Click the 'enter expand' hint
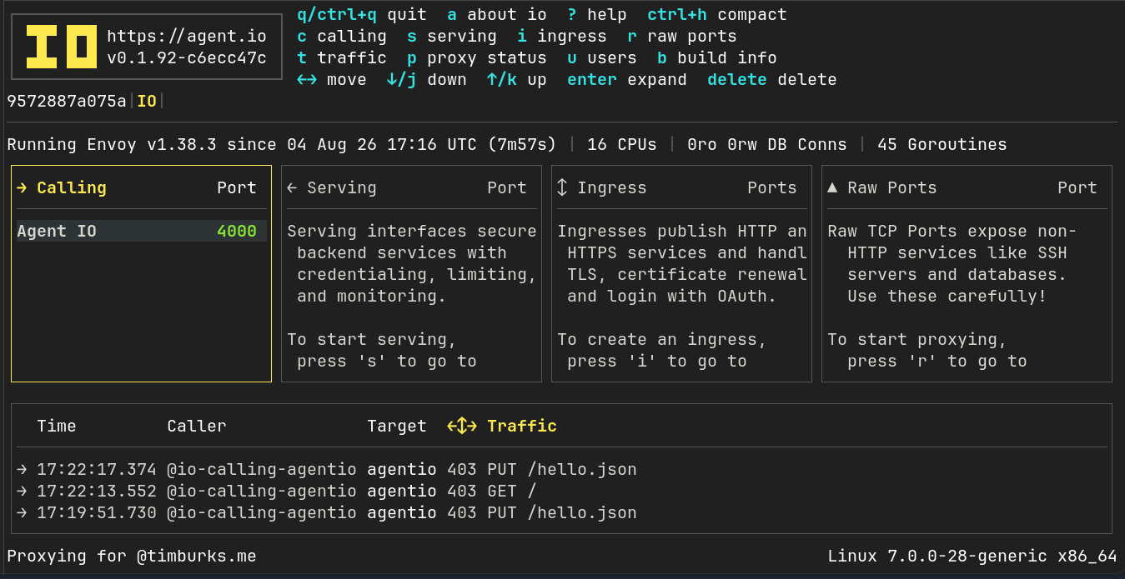This screenshot has width=1125, height=579. [x=627, y=80]
